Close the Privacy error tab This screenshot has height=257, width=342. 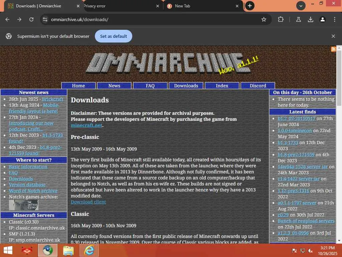[x=158, y=6]
